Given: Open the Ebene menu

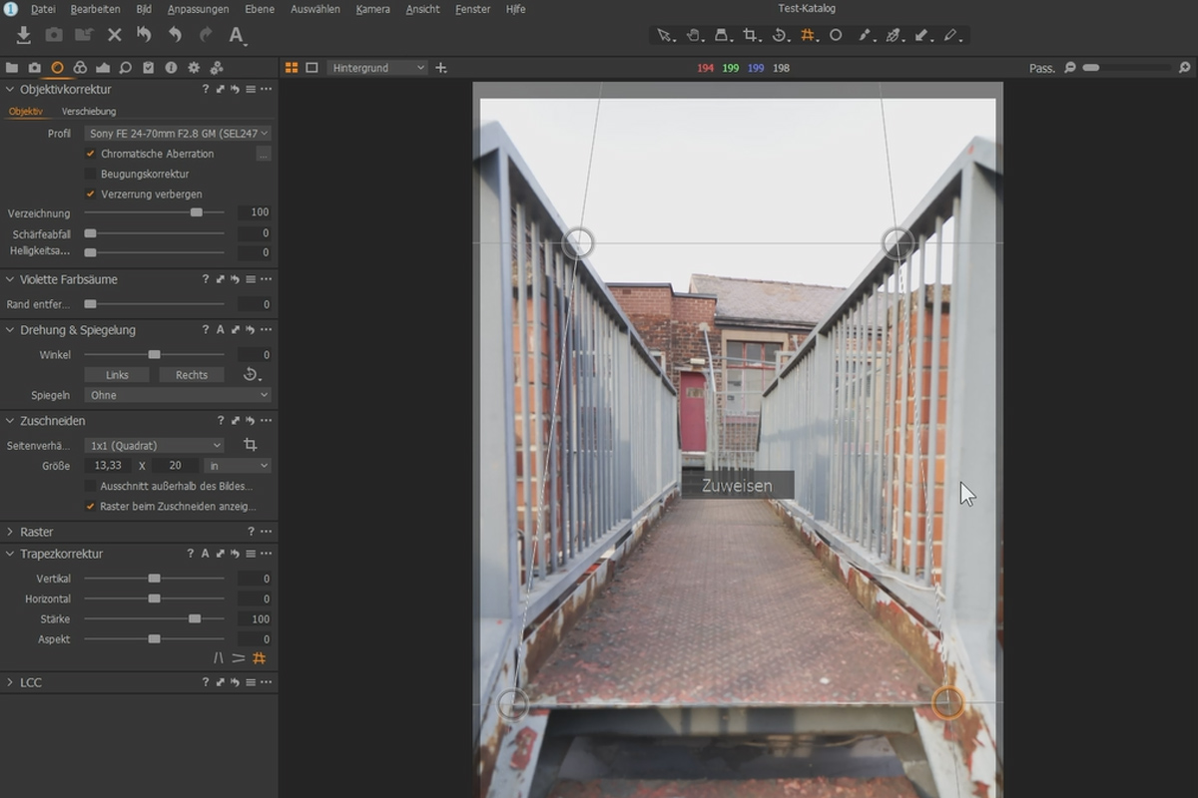Looking at the screenshot, I should (x=261, y=9).
